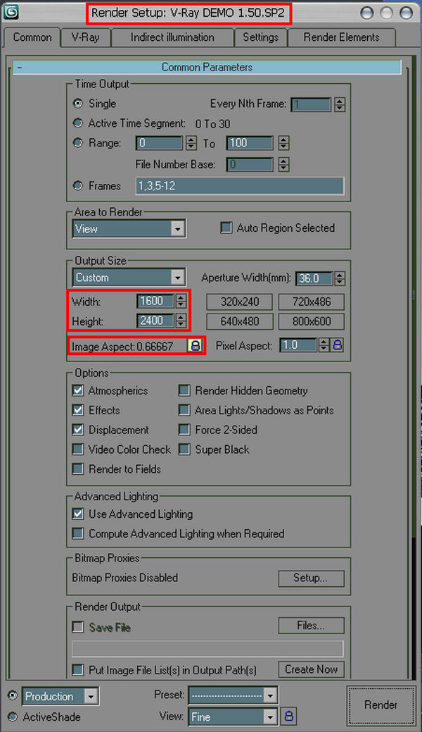Click the Range start spinner arrows
Image resolution: width=422 pixels, height=732 pixels.
[x=191, y=143]
